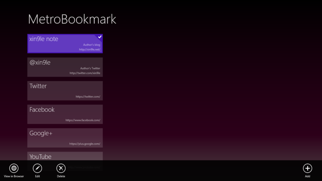Click the Author's Twitter description
The width and height of the screenshot is (322, 181).
pyautogui.click(x=90, y=68)
